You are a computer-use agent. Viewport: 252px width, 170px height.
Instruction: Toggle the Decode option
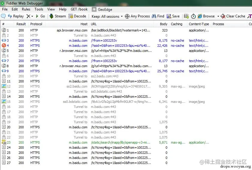coord(77,16)
